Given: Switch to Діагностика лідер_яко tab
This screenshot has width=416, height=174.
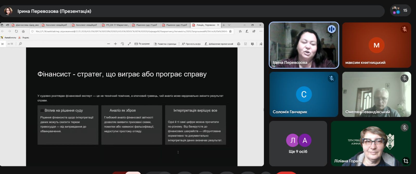Looking at the screenshot, I should point(25,25).
